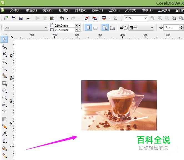
Task: Zoom out with magnifier minus
Action: click(160, 18)
